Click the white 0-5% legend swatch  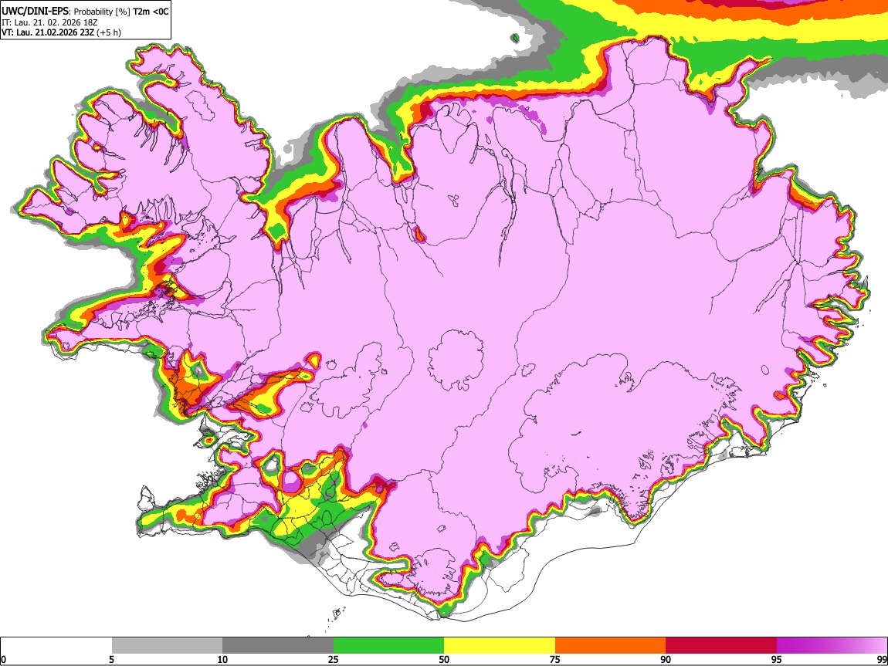tap(56, 645)
